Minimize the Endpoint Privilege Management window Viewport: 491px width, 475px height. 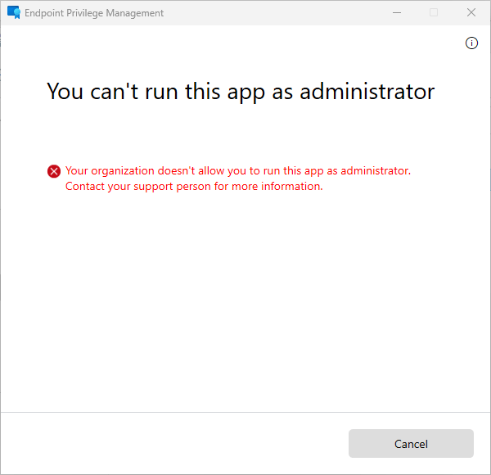click(x=396, y=13)
